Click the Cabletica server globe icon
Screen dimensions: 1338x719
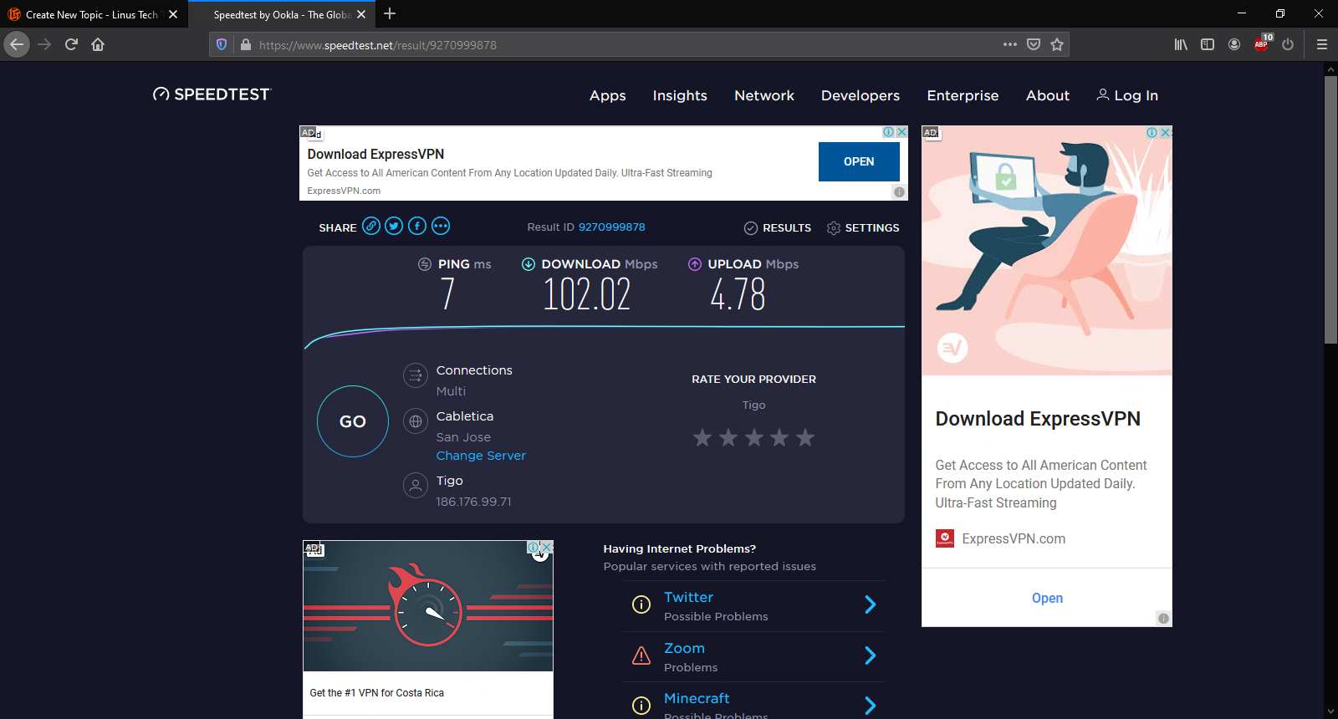pyautogui.click(x=416, y=421)
